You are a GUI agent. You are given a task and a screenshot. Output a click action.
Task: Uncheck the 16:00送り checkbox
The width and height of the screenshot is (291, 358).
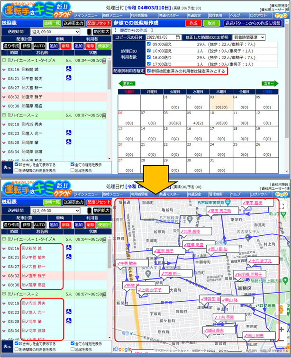[x=149, y=57]
